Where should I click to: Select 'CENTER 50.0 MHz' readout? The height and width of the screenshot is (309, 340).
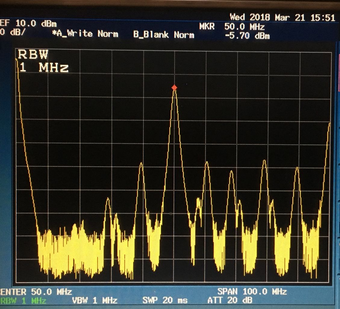(36, 291)
